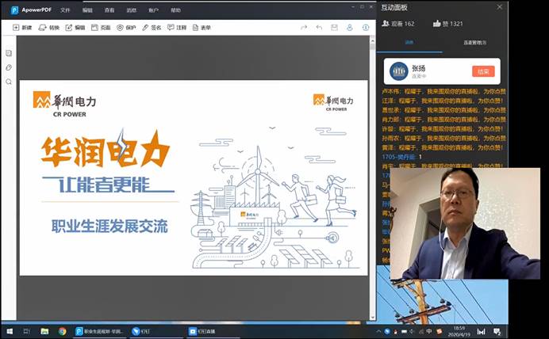This screenshot has height=339, width=549.
Task: Open the 帮助 (Help) menu
Action: 175,10
